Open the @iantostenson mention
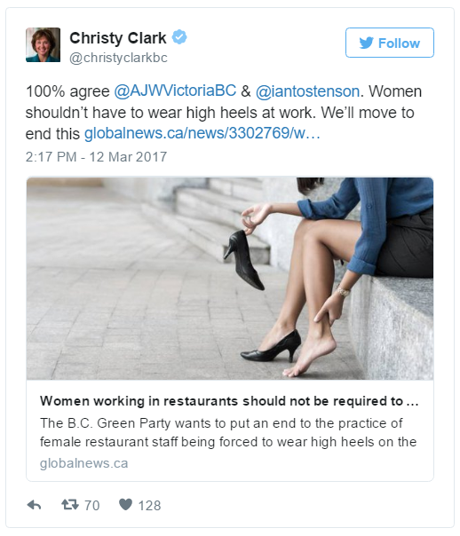Screen dimensions: 460x536 click(x=307, y=91)
